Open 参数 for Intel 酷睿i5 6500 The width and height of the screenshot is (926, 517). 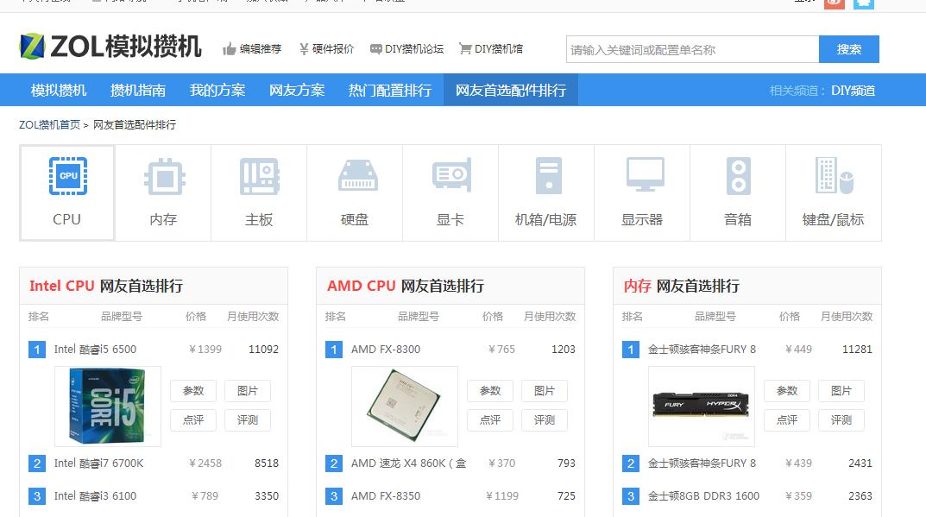pyautogui.click(x=192, y=391)
